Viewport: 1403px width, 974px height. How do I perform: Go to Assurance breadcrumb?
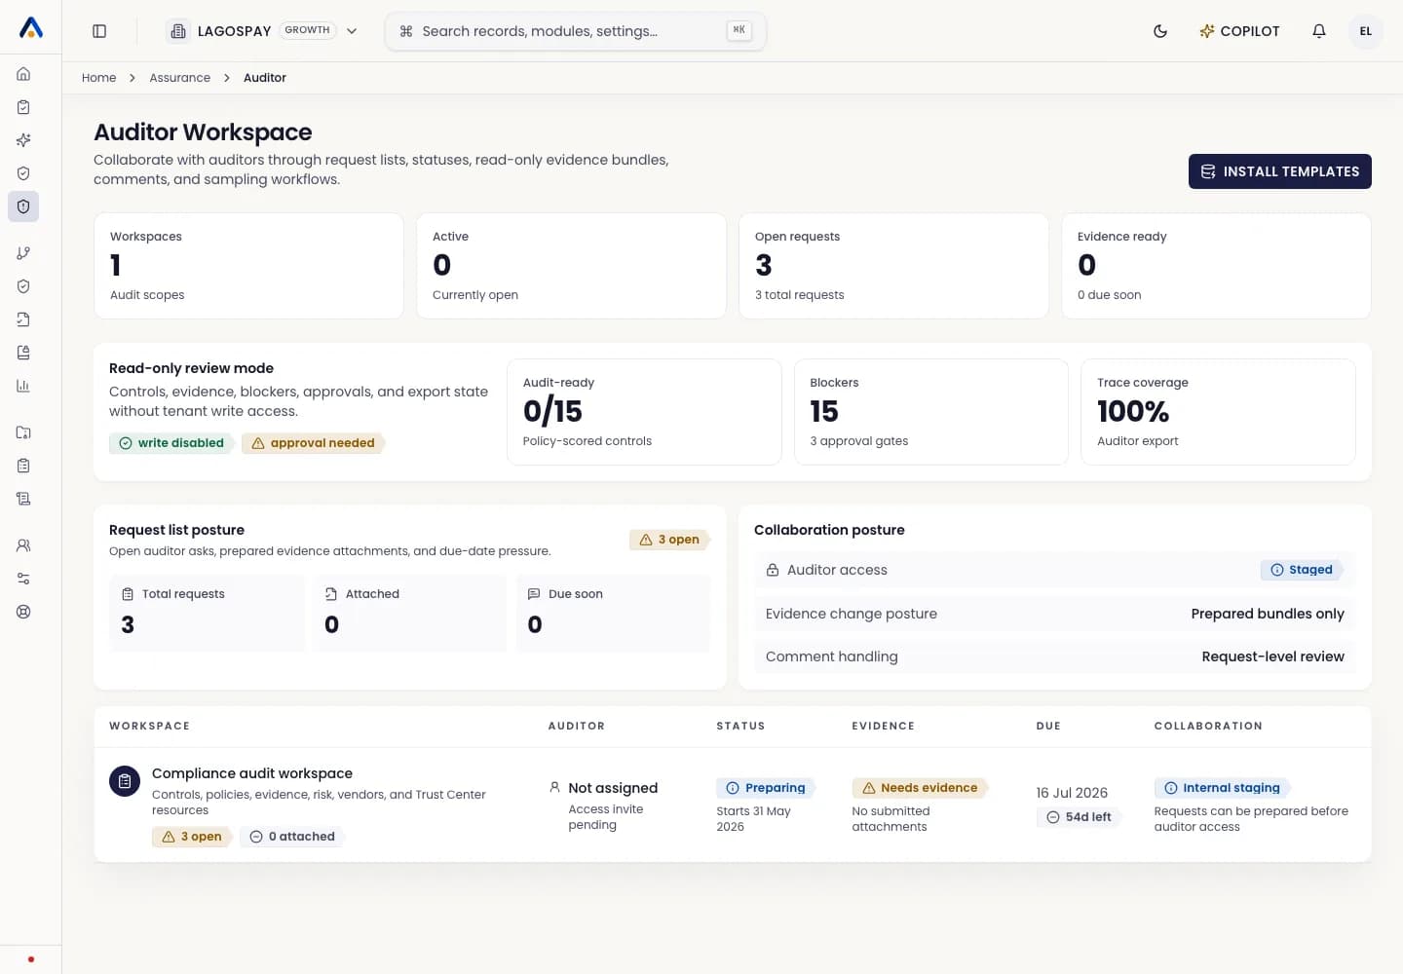click(179, 78)
